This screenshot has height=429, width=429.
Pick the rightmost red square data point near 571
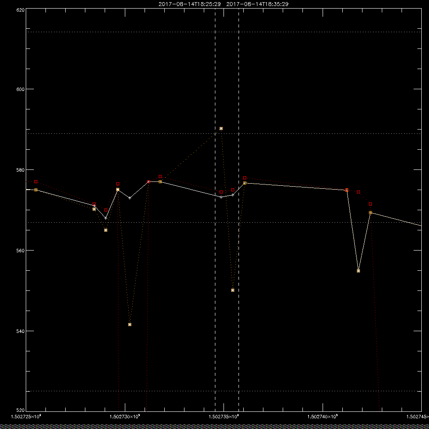pyautogui.click(x=371, y=204)
